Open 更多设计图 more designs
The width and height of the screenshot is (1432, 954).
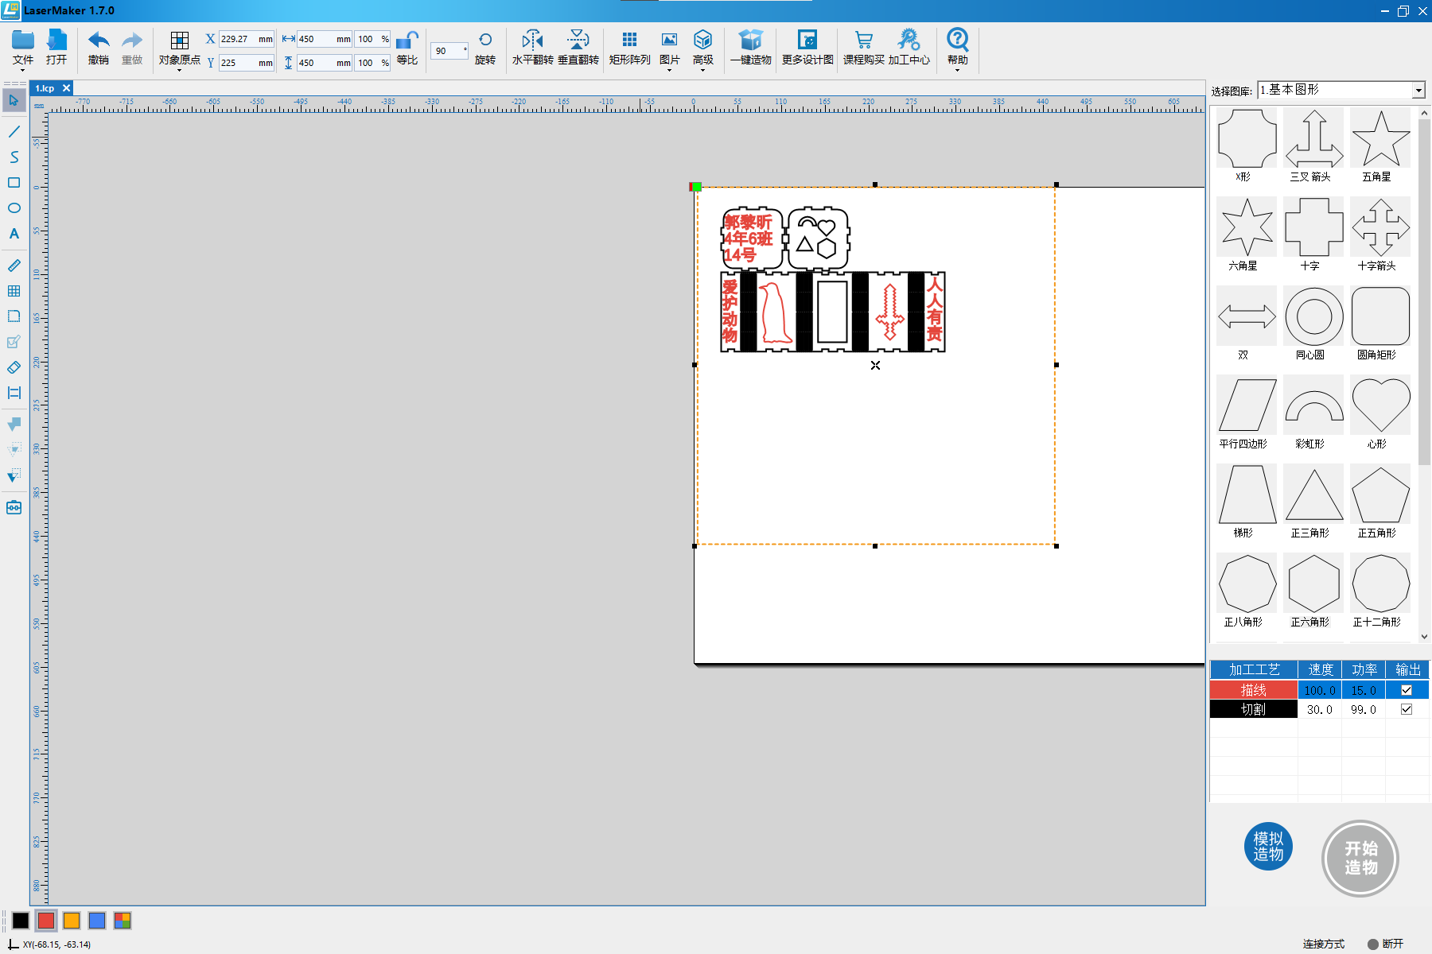tap(807, 40)
